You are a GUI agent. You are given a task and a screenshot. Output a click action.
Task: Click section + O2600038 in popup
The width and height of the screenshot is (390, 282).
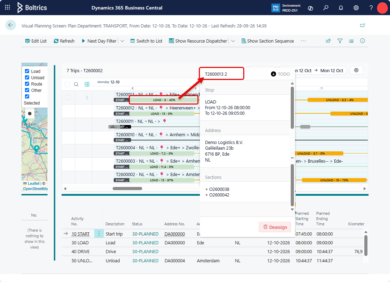pyautogui.click(x=217, y=189)
